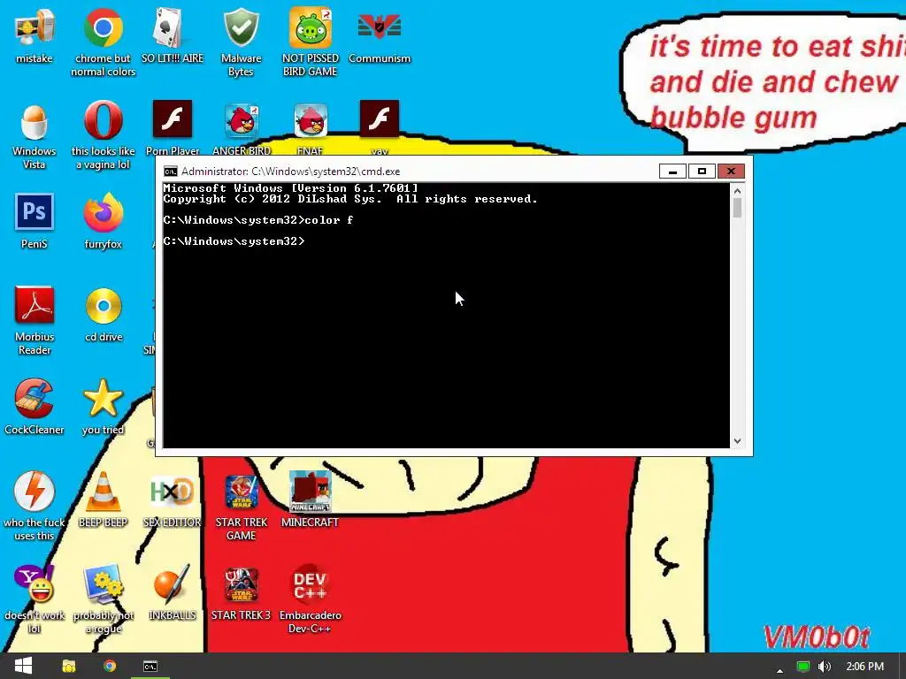Viewport: 906px width, 679px height.
Task: Click the green monitor tray icon
Action: 802,667
